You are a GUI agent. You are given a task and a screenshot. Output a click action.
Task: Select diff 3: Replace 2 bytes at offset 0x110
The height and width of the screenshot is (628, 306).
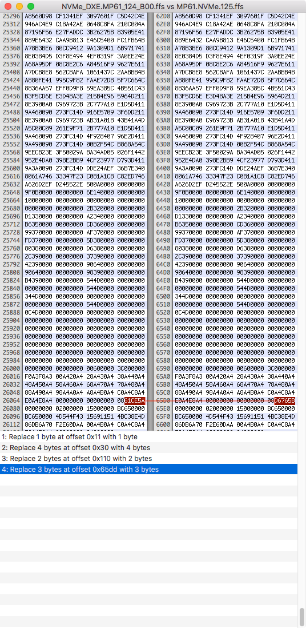[x=149, y=458]
